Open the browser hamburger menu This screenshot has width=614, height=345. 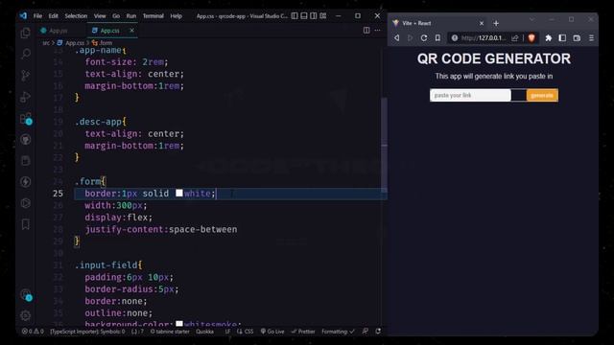(591, 38)
